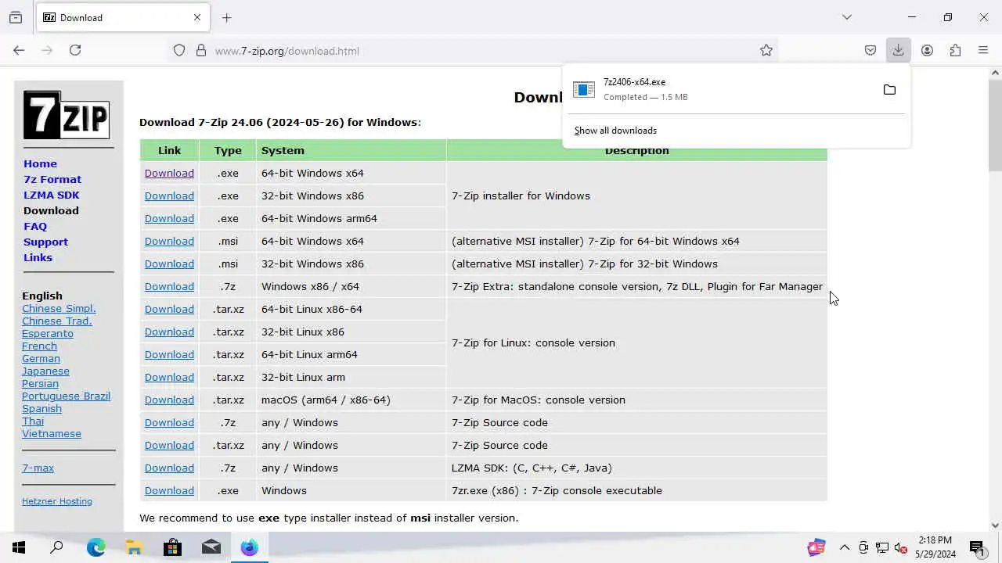Open a new tab with the plus button

[227, 17]
